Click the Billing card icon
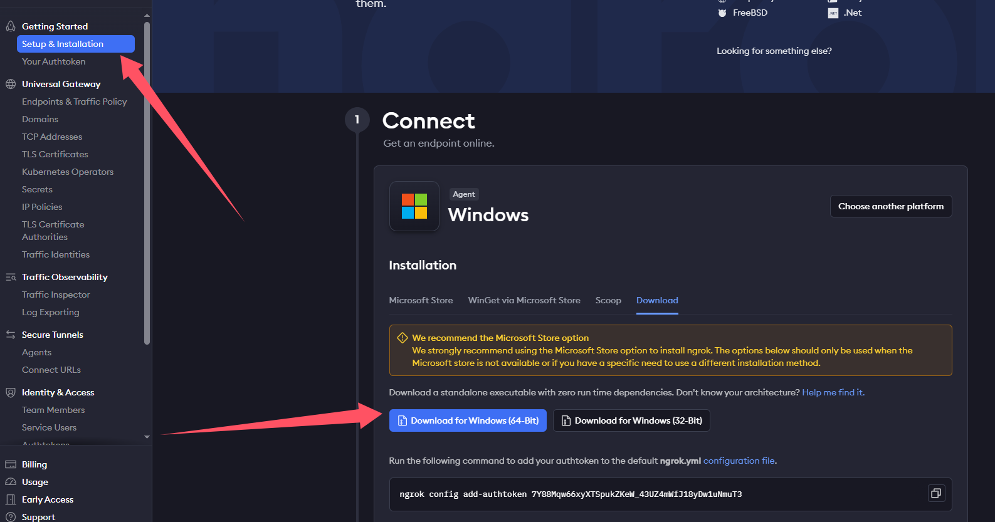Image resolution: width=995 pixels, height=522 pixels. click(11, 464)
